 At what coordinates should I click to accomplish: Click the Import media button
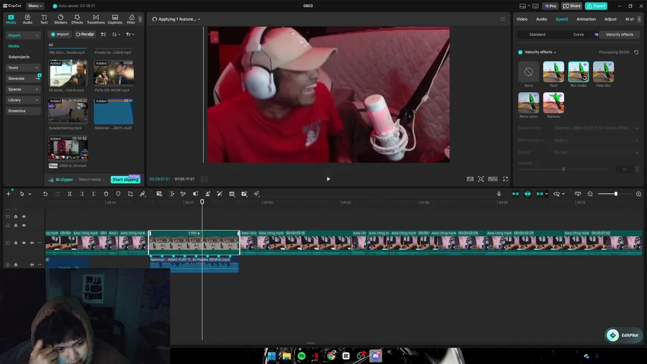[x=60, y=34]
